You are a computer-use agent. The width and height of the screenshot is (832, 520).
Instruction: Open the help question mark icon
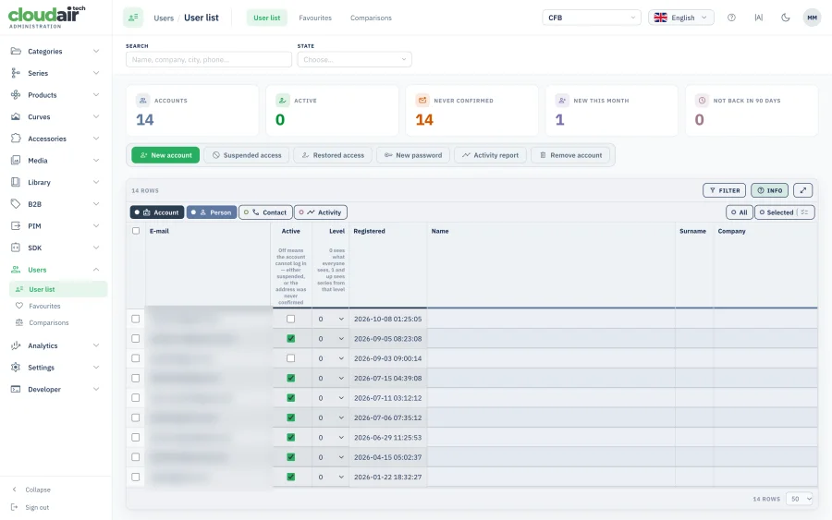[x=731, y=18]
